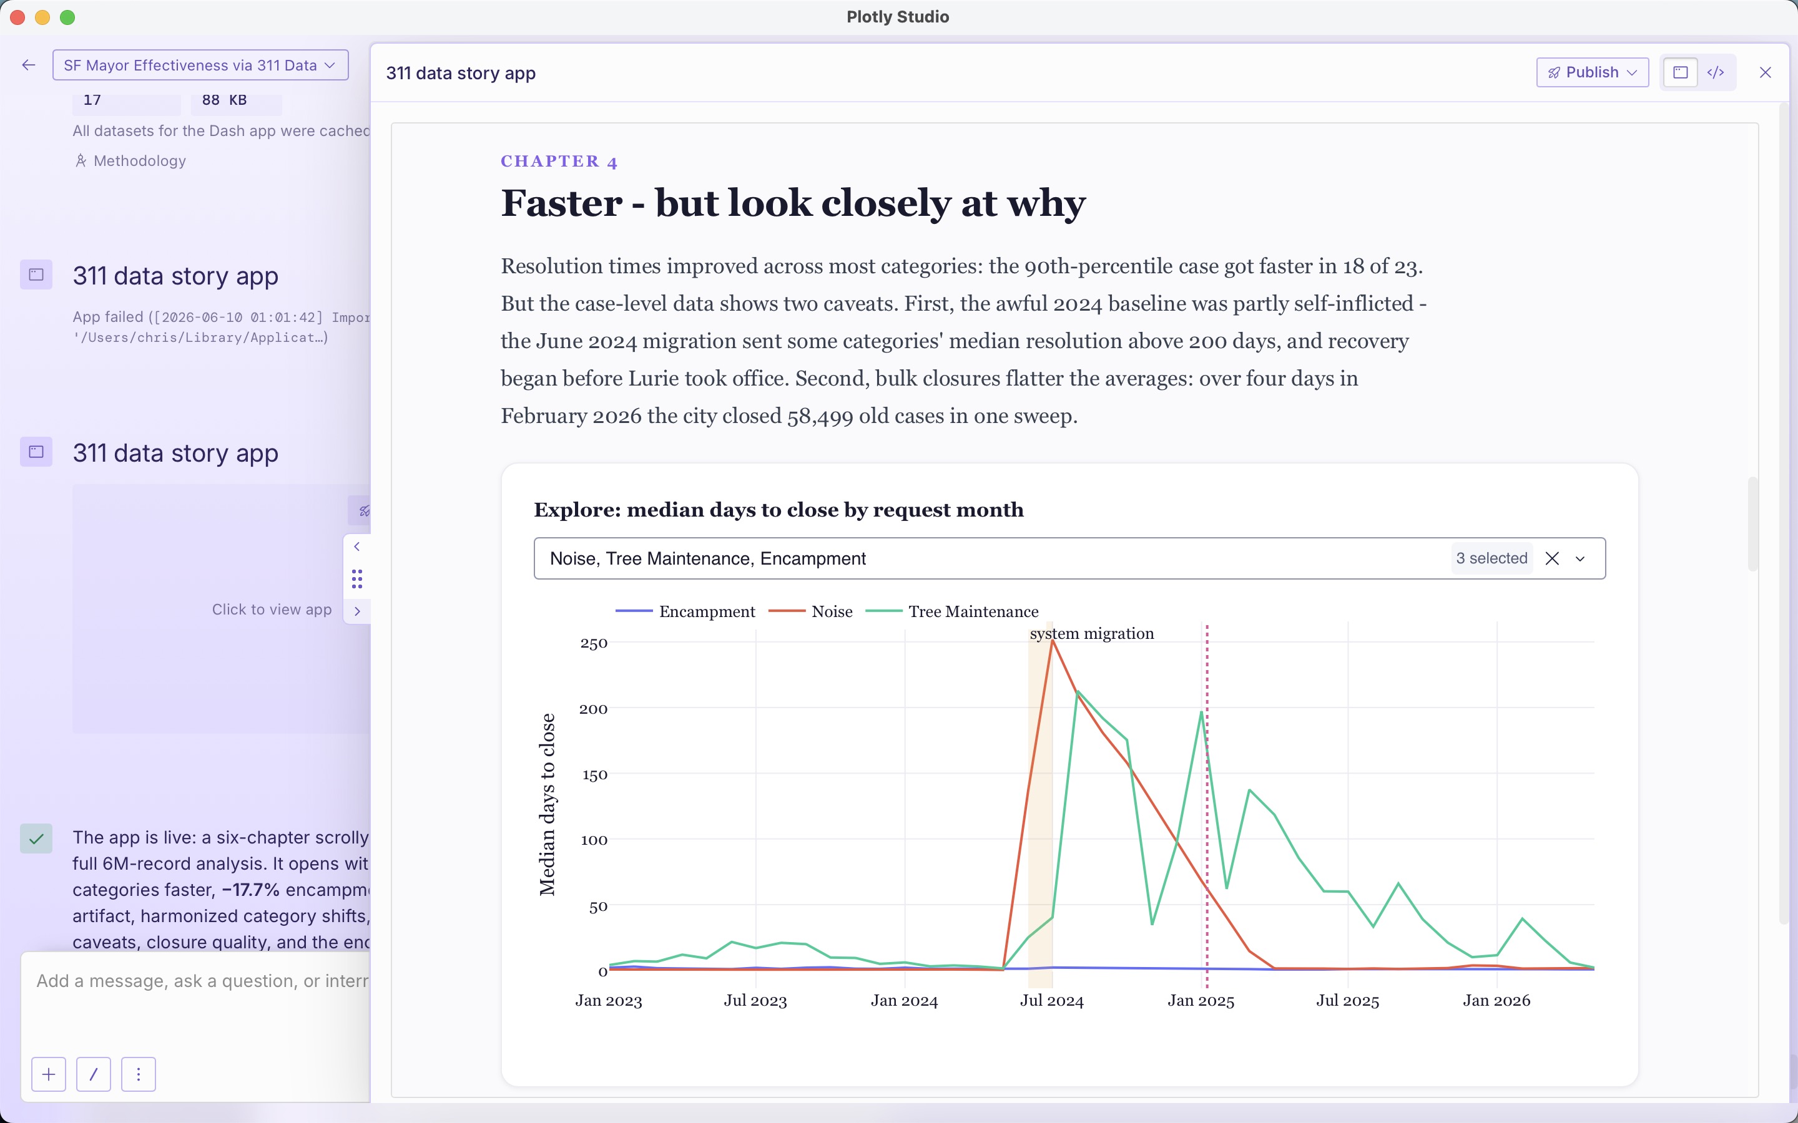The image size is (1798, 1123).
Task: Click the Plotly Studio window title
Action: (x=898, y=16)
